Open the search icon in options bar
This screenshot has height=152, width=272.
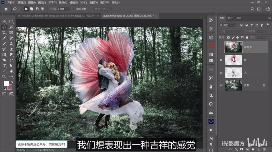[x=252, y=9]
